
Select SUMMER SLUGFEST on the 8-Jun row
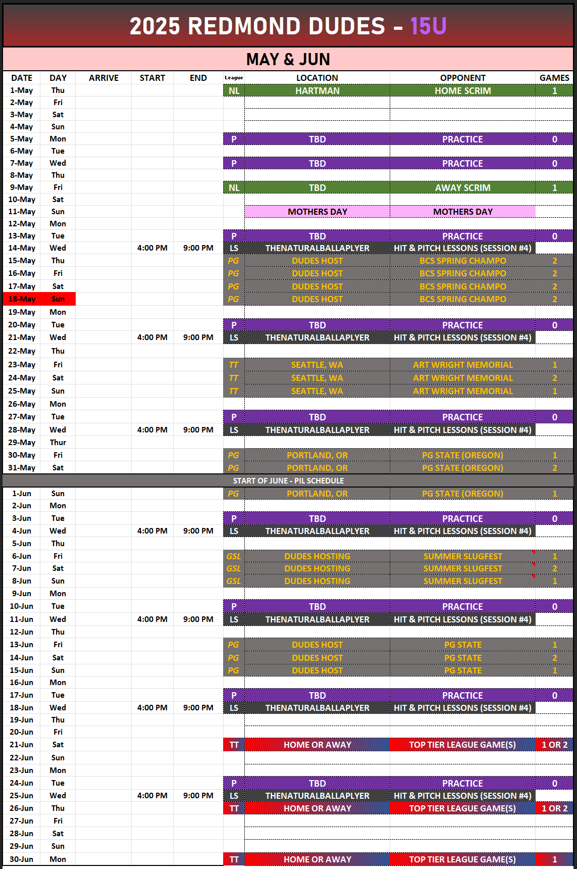(462, 581)
